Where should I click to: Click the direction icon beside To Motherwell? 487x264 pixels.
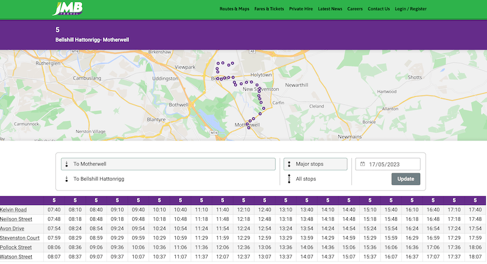66,164
